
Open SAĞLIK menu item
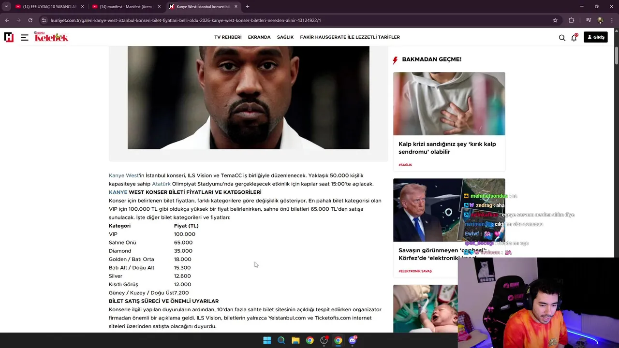285,37
